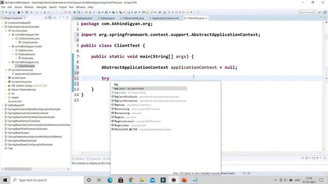Open the Run configurations dropdown arrow

click(109, 12)
